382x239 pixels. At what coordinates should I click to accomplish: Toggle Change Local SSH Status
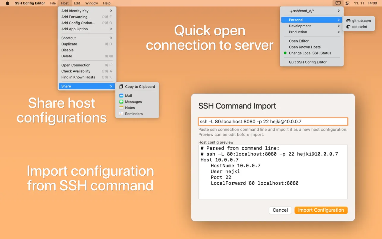[310, 53]
